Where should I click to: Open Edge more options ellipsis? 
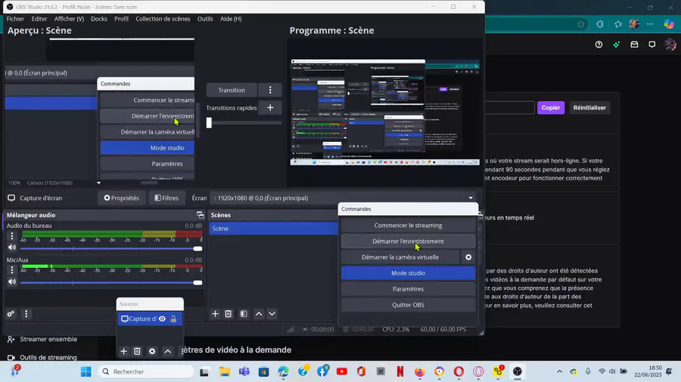tap(650, 24)
